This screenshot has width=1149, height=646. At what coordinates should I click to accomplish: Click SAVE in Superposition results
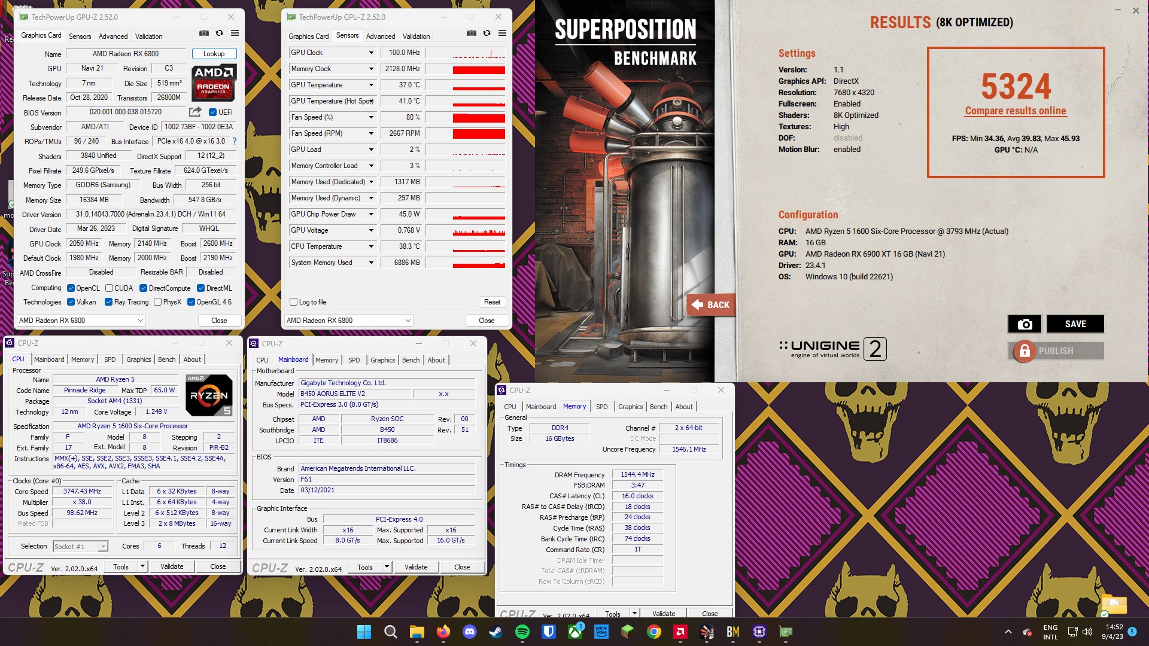click(1075, 324)
